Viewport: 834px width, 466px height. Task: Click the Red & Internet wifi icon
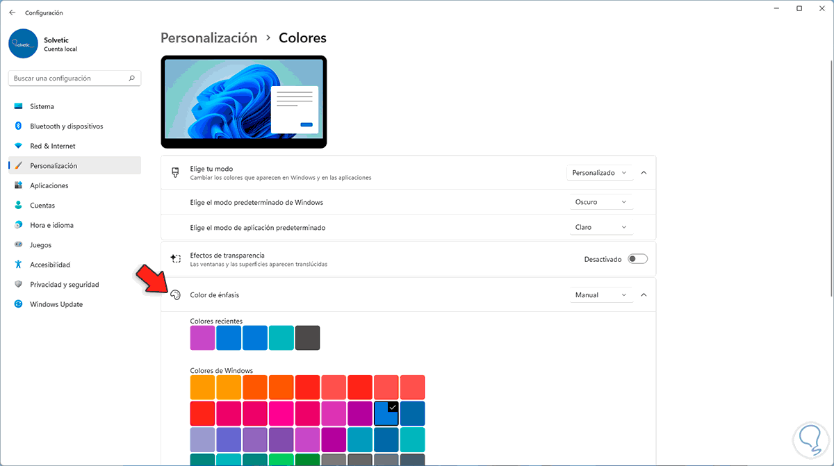coord(18,146)
